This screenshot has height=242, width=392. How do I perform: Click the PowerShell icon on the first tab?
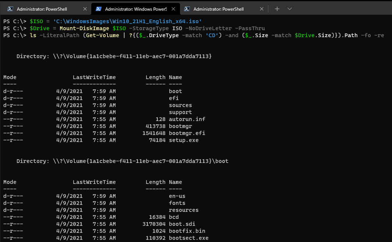point(11,8)
